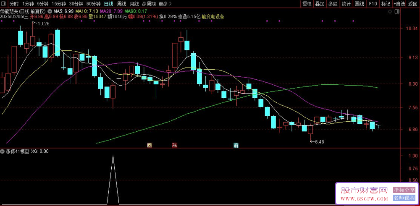The image size is (420, 206).
Task: Click the 回 event marker on chart
Action: (150, 146)
